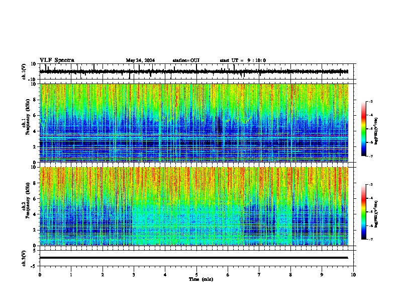Click time axis tick label "5"
The image size is (398, 308).
[196, 275]
